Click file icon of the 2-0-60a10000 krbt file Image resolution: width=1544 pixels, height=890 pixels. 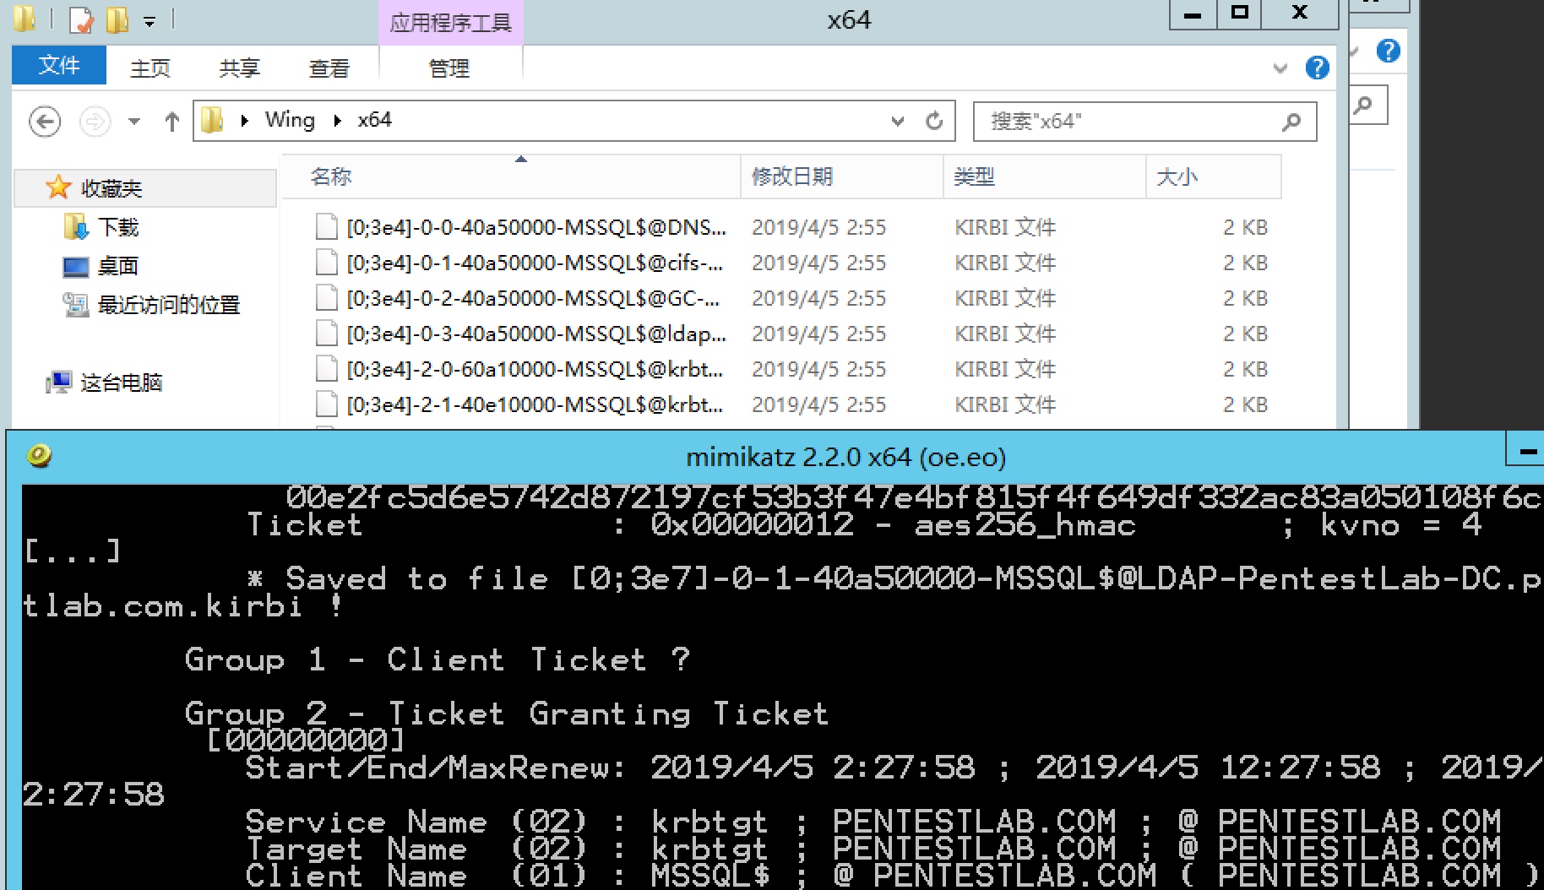pos(326,369)
